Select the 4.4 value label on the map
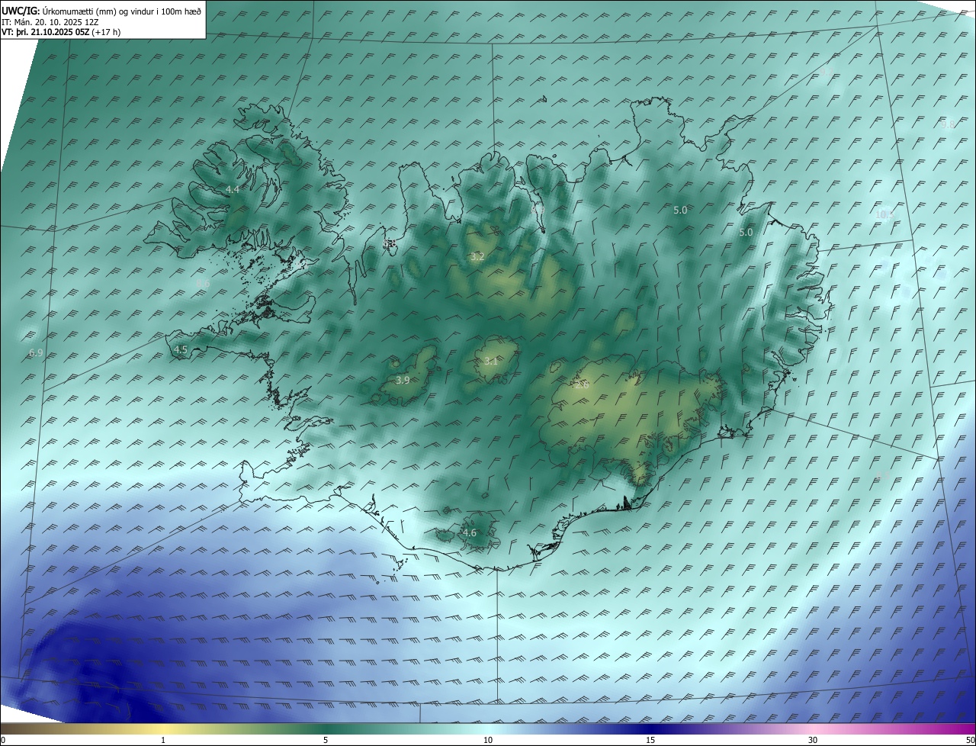This screenshot has height=746, width=976. [x=233, y=189]
